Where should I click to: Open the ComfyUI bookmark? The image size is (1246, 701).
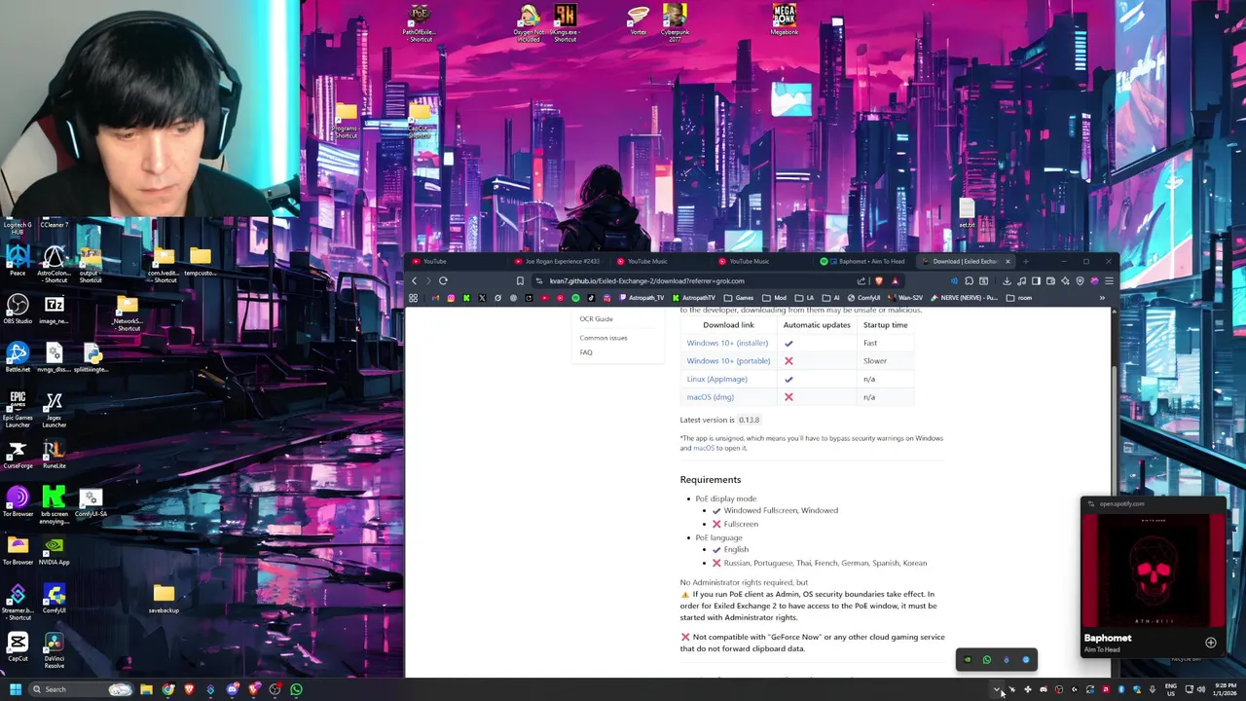[861, 298]
